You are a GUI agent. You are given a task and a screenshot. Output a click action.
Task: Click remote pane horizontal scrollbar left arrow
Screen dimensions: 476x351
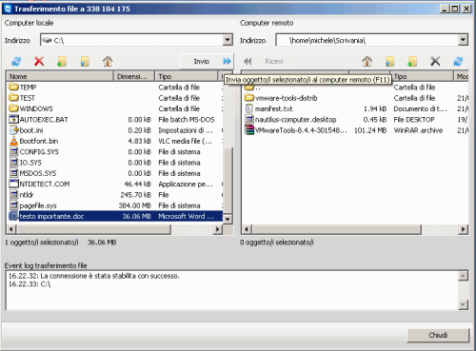tap(247, 229)
